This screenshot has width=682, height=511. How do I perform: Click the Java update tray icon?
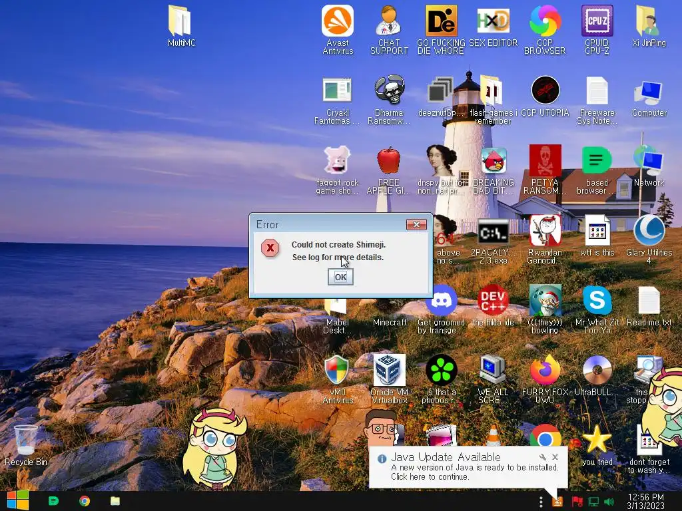click(557, 502)
